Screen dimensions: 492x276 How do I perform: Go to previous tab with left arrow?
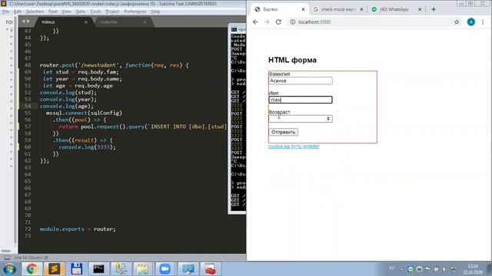tap(23, 21)
